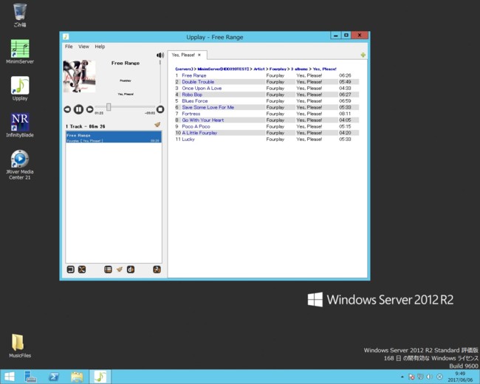
Task: Toggle repeat mode in playlist footer
Action: tap(71, 270)
